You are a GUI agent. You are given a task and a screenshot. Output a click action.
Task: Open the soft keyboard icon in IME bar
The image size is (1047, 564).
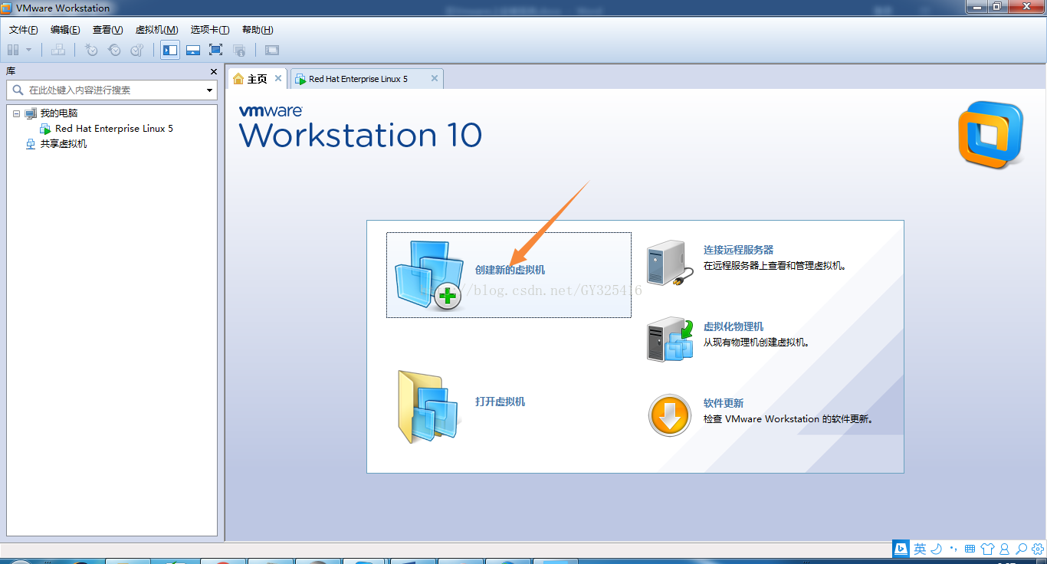pos(970,549)
